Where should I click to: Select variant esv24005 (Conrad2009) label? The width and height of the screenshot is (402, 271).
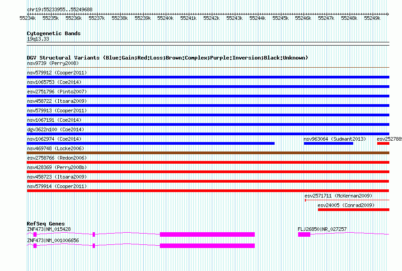pyautogui.click(x=346, y=205)
